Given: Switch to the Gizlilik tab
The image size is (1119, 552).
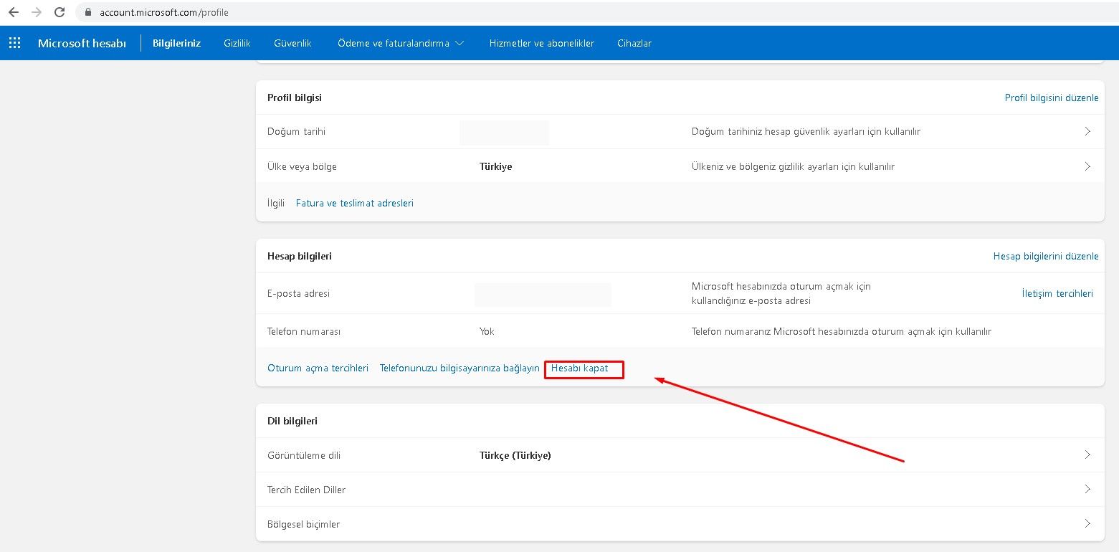Looking at the screenshot, I should coord(237,43).
